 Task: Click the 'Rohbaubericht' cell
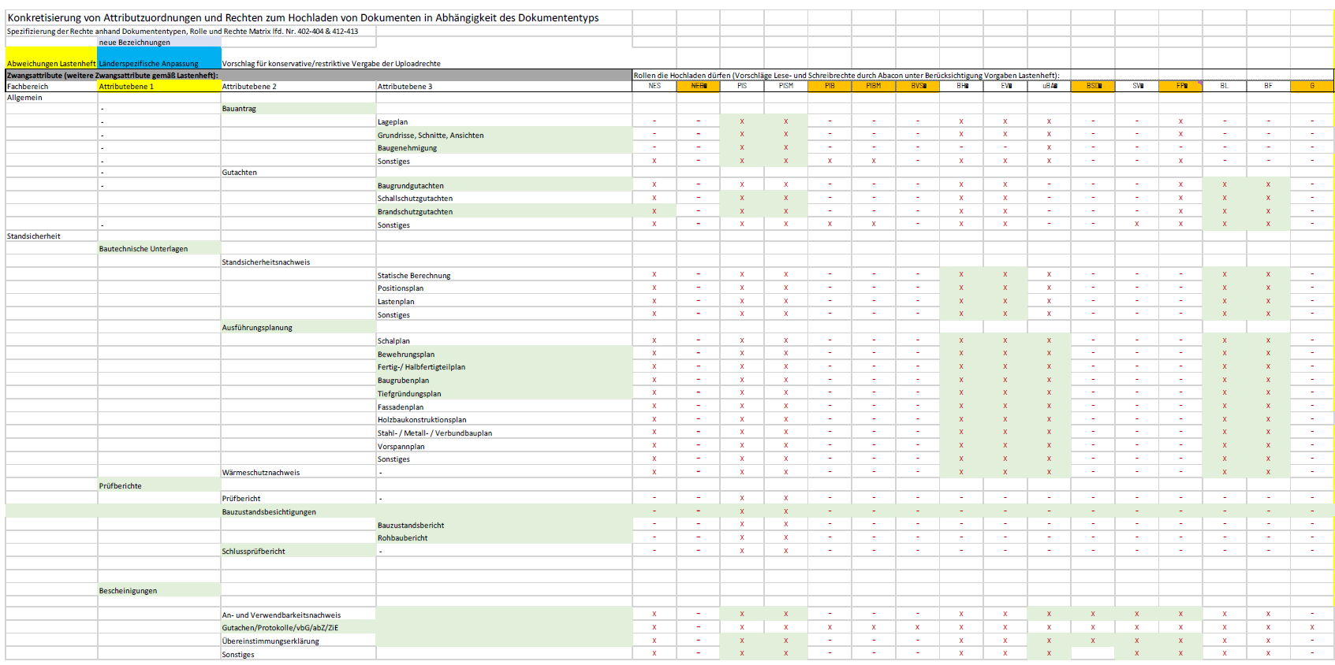pyautogui.click(x=504, y=538)
